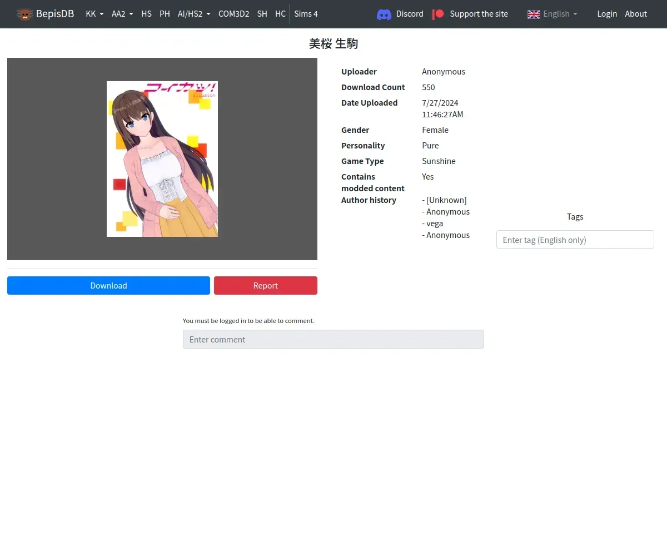Click the blue Download button
Viewport: 667px width, 556px height.
pos(108,285)
